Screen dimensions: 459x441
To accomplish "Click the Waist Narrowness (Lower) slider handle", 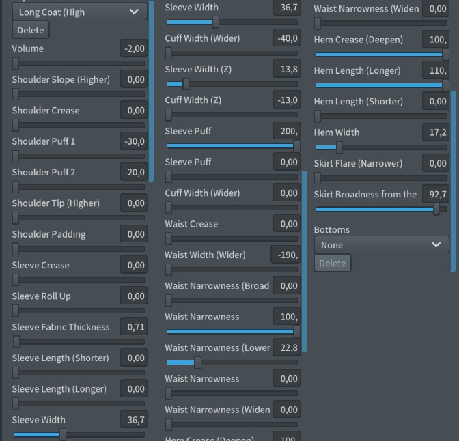I will click(197, 362).
